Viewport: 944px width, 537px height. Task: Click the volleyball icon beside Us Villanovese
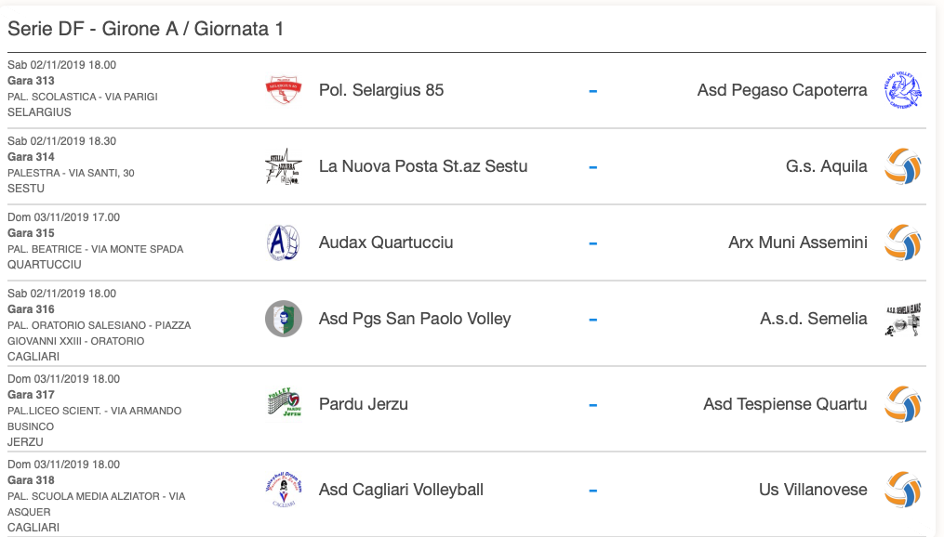click(902, 490)
